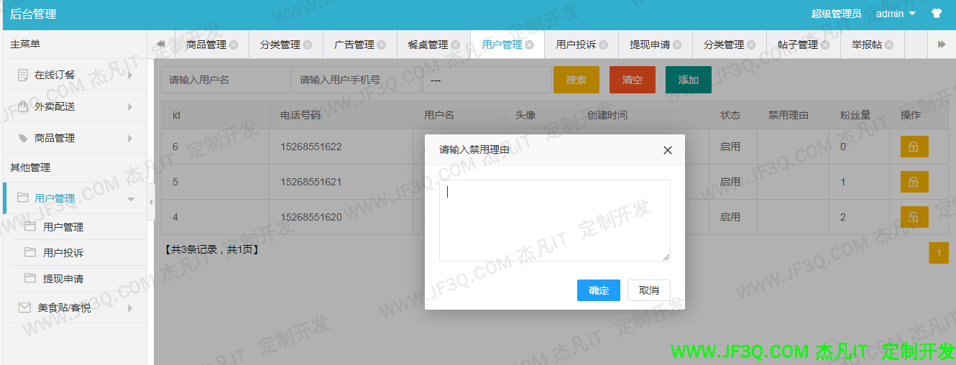Click the yellow 搜索 button

(x=576, y=80)
